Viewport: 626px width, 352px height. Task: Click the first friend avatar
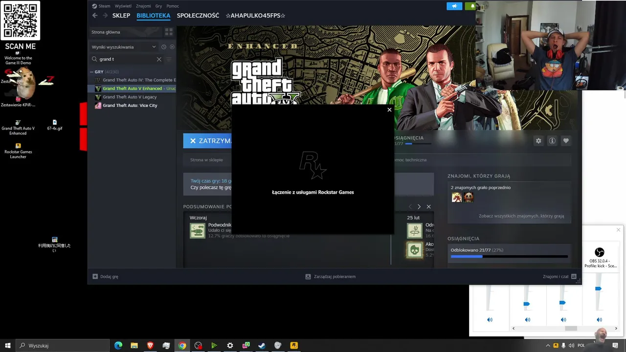point(457,197)
